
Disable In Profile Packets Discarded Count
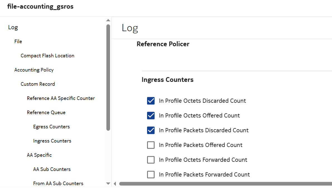(x=151, y=130)
